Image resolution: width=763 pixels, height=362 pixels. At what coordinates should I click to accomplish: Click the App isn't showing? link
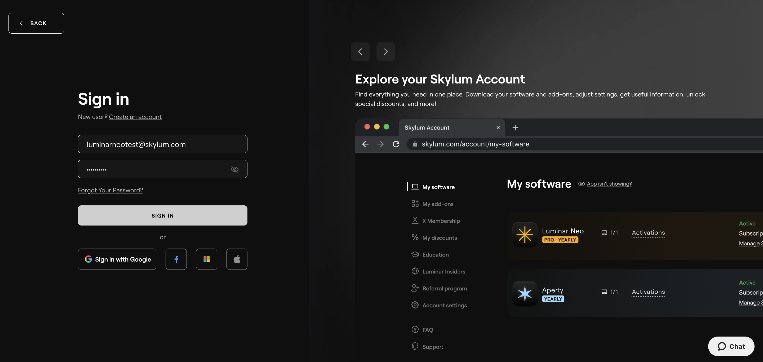coord(609,184)
